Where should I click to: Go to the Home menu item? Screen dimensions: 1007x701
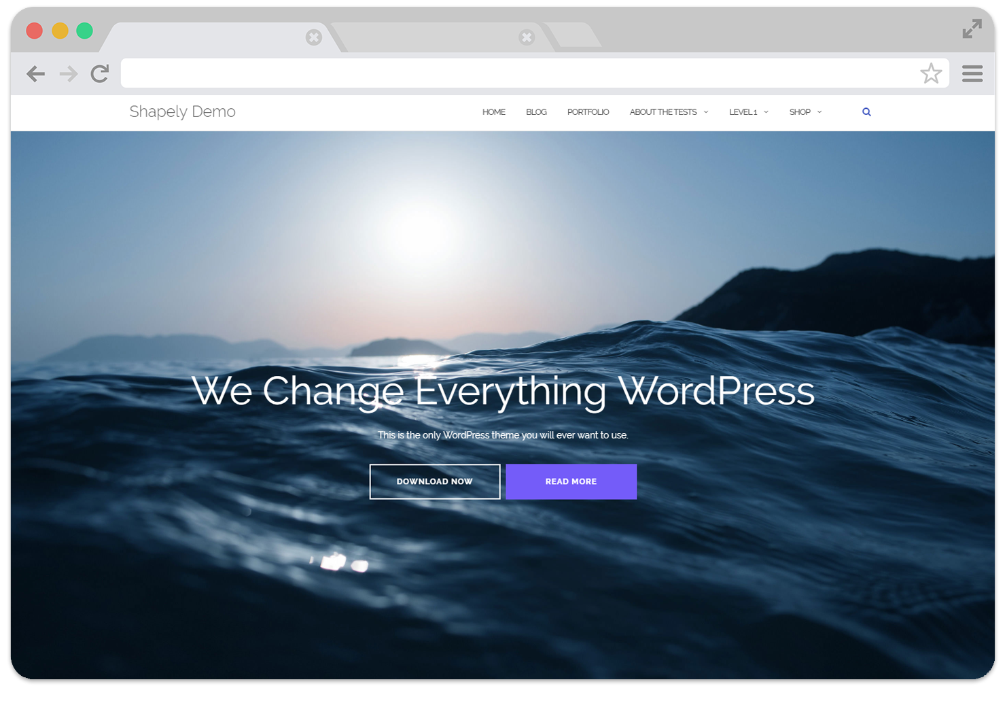[494, 112]
